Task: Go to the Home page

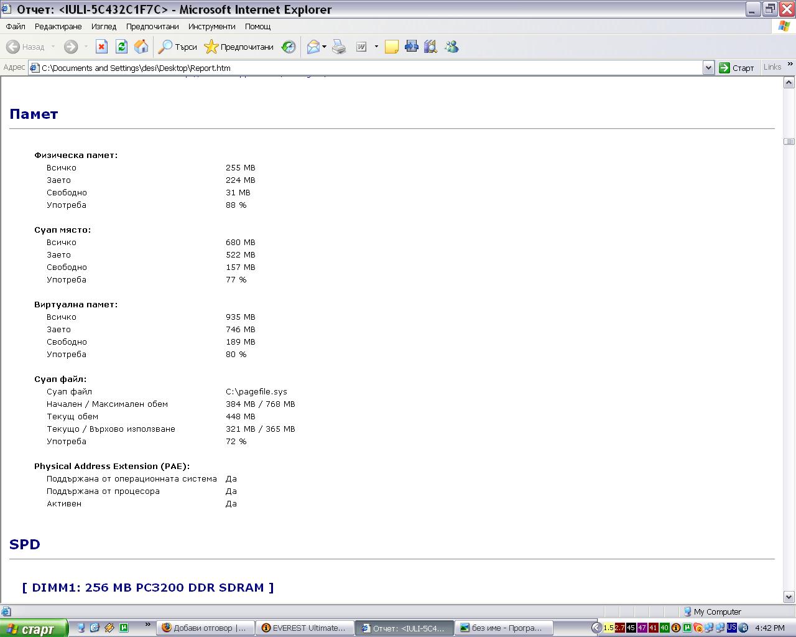Action: click(x=141, y=47)
